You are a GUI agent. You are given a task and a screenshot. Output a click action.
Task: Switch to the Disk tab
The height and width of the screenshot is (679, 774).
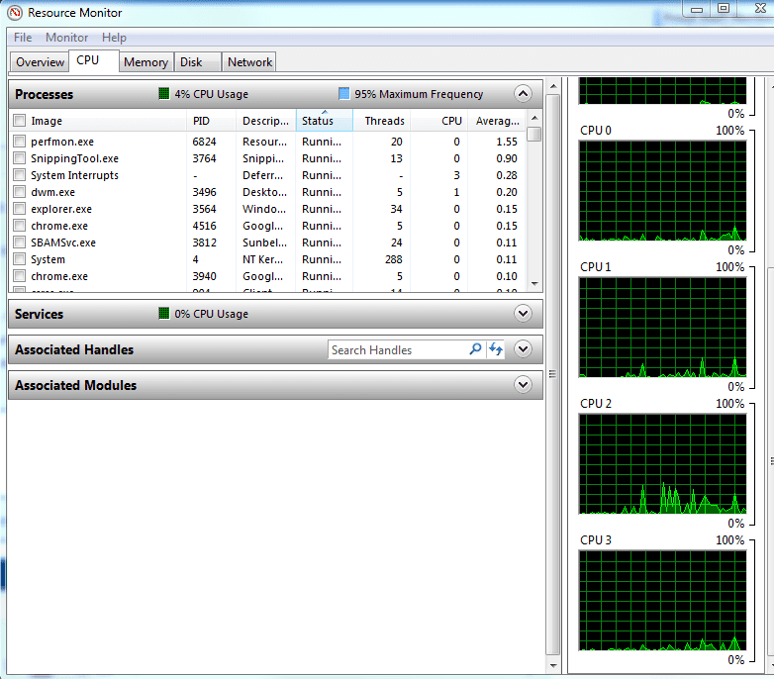197,62
